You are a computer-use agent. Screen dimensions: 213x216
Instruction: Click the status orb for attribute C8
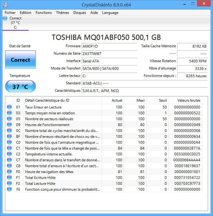(9, 166)
